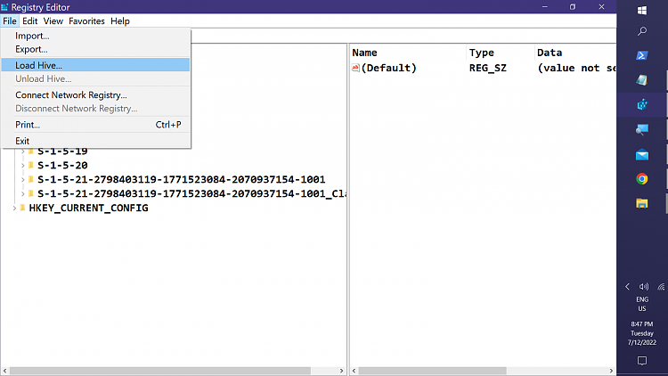Show hidden tray icons chevron
This screenshot has height=376, width=668.
point(628,287)
